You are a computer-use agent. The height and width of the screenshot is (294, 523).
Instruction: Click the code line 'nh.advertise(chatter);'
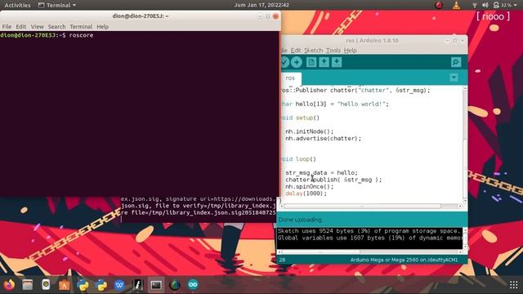(x=323, y=138)
